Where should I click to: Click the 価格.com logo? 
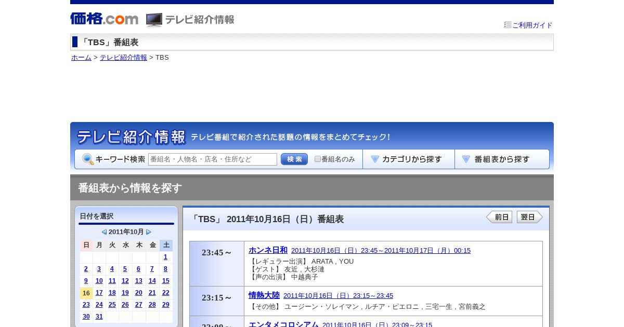[104, 19]
